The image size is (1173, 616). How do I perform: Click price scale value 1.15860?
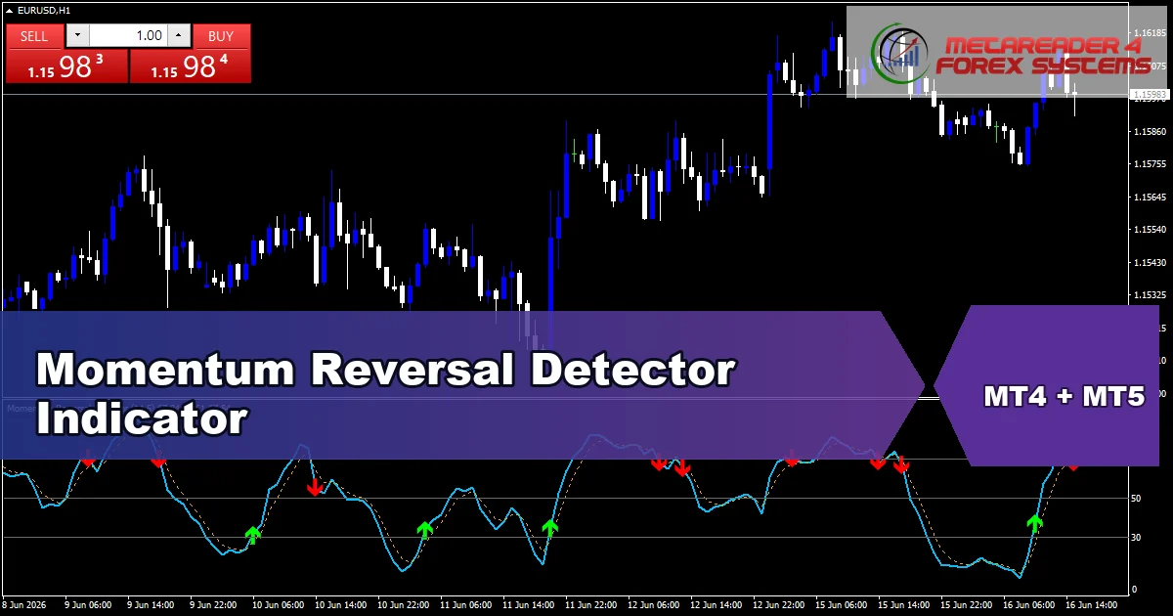coord(1149,131)
